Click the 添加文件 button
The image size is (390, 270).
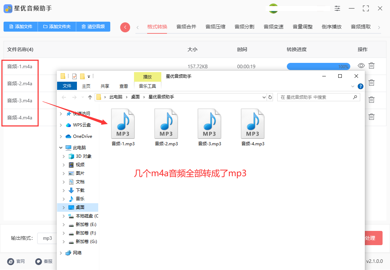21,27
